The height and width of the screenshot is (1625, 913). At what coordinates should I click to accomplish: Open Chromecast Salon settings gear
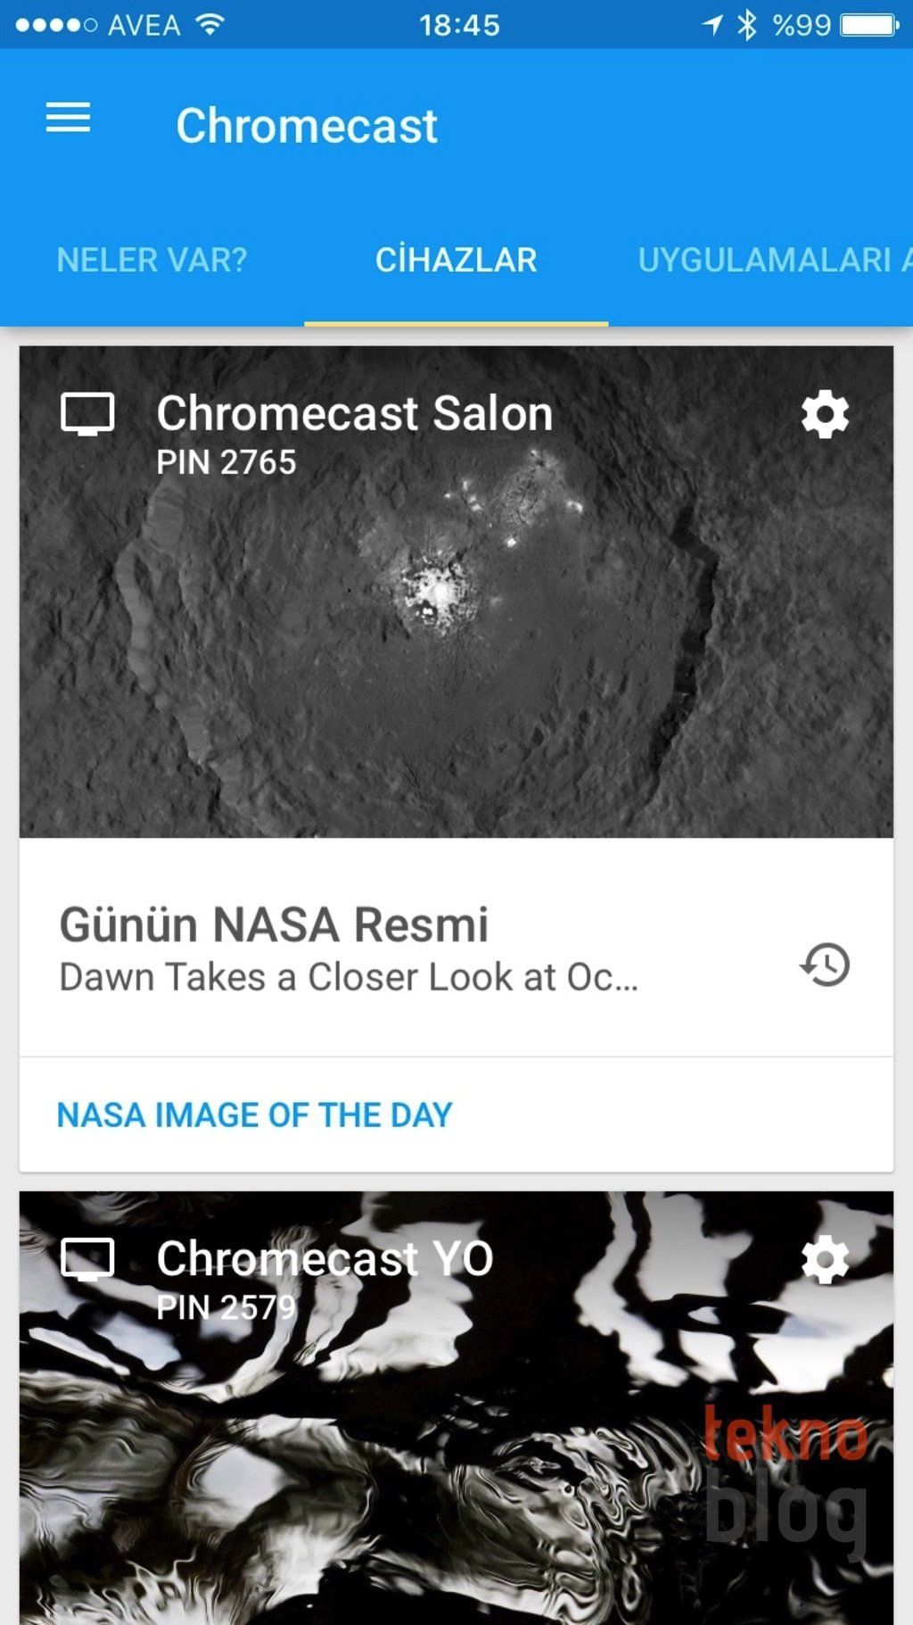(x=825, y=414)
